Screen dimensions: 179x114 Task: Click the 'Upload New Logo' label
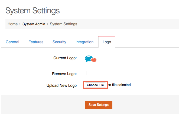tap(61, 85)
